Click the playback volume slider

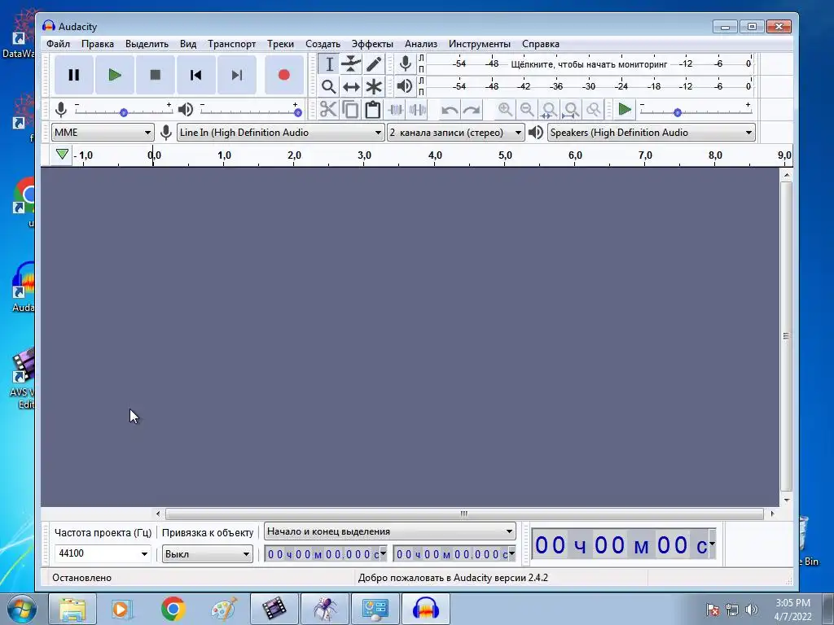pyautogui.click(x=249, y=111)
